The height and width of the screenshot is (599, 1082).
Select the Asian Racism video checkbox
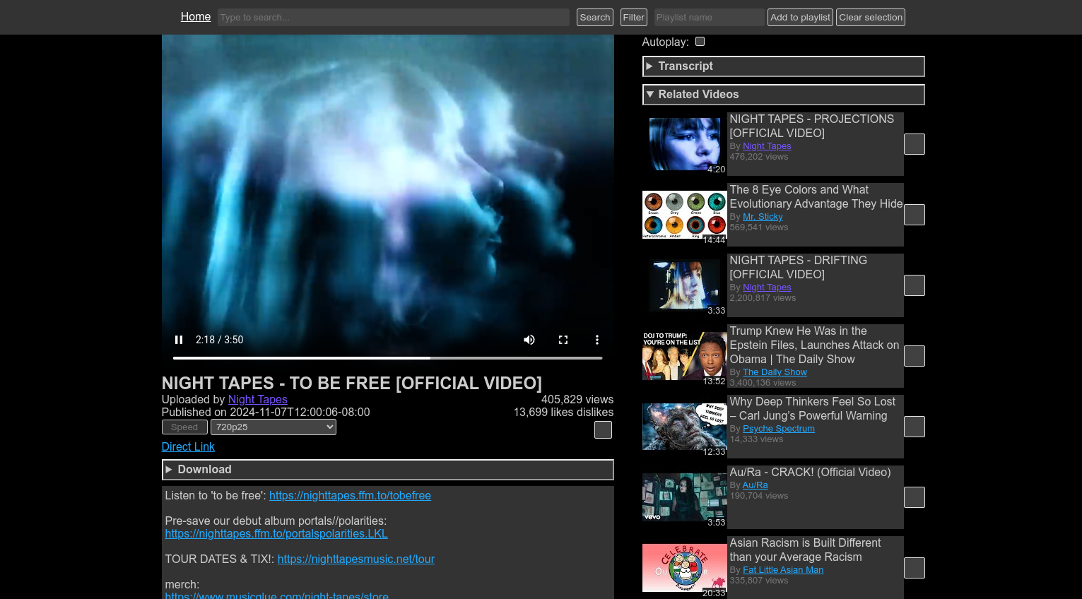tap(915, 568)
